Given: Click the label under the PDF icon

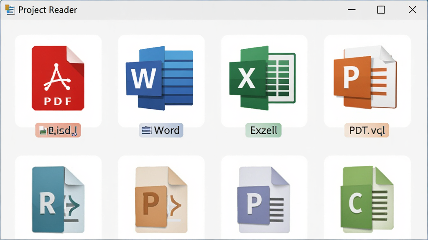Looking at the screenshot, I should pos(58,130).
